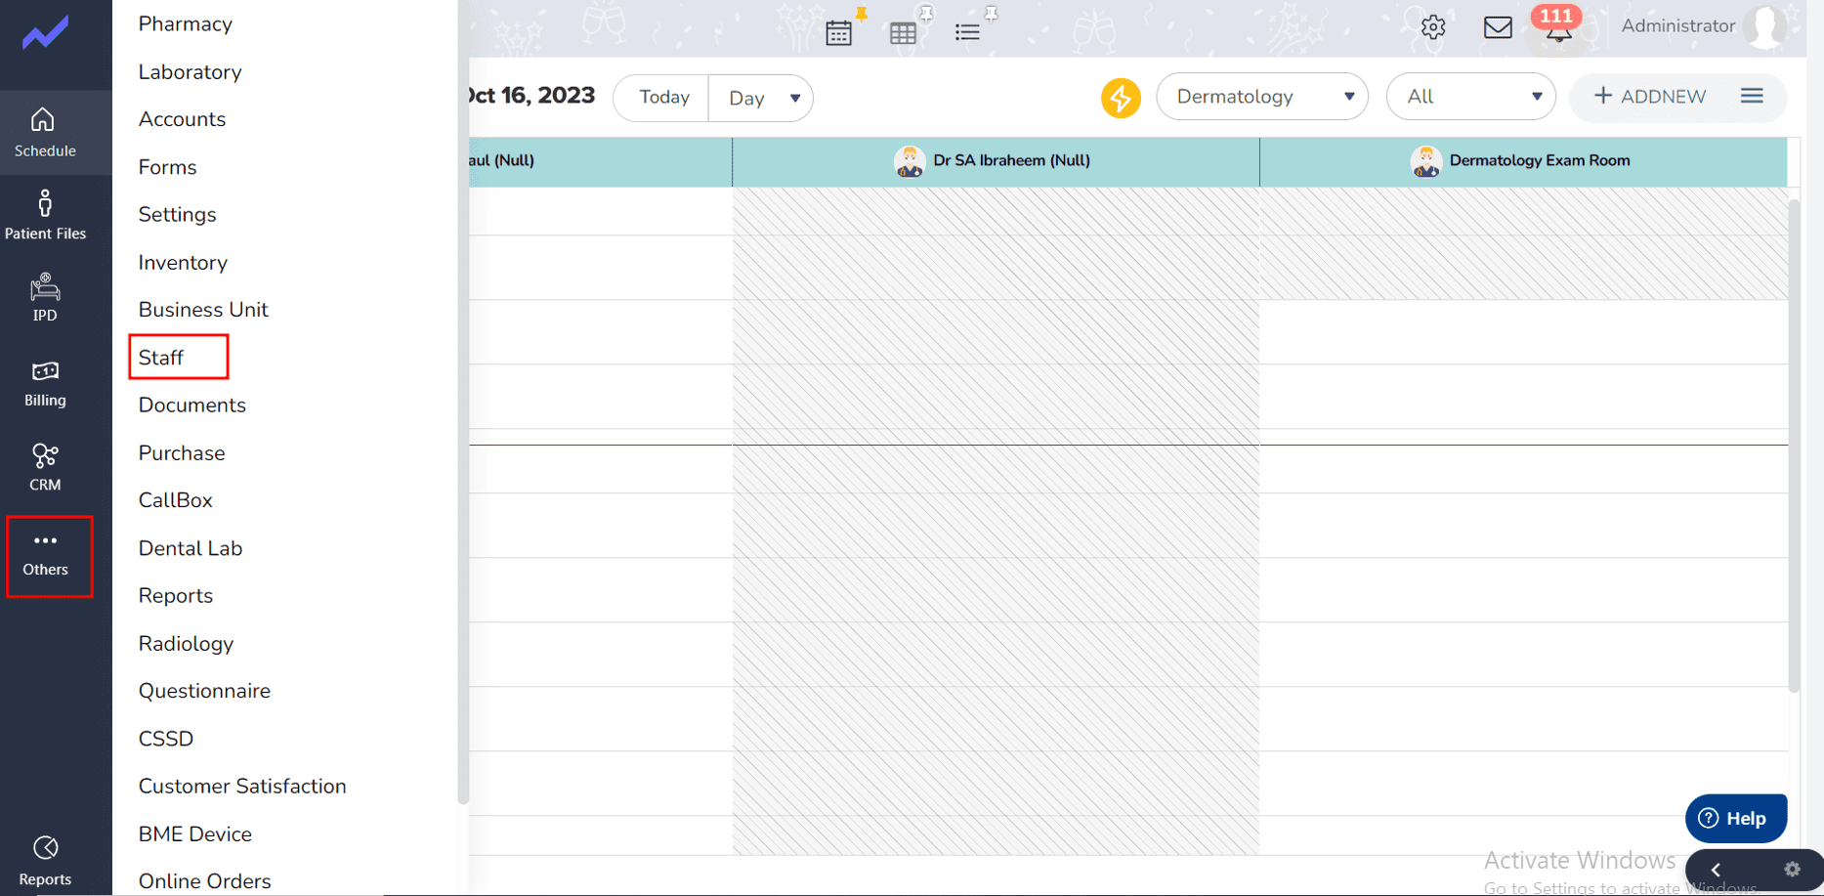
Task: Open the Help button
Action: (1736, 819)
